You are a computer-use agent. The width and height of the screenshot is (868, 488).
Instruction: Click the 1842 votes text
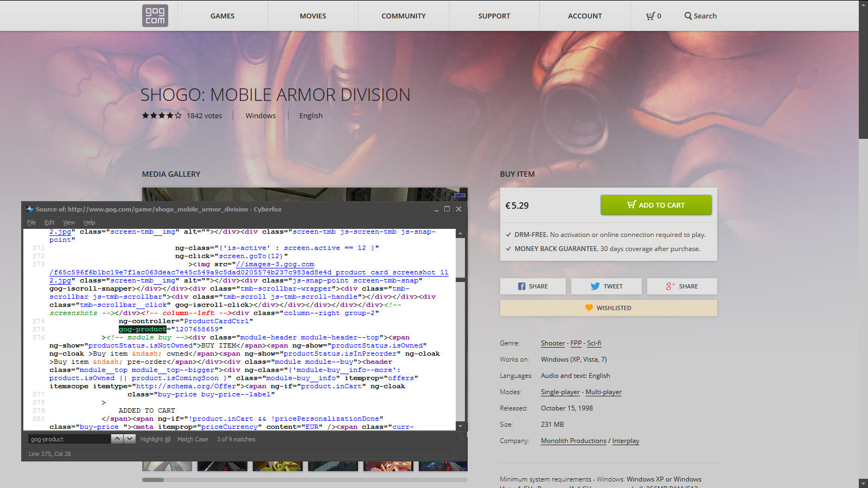coord(205,115)
